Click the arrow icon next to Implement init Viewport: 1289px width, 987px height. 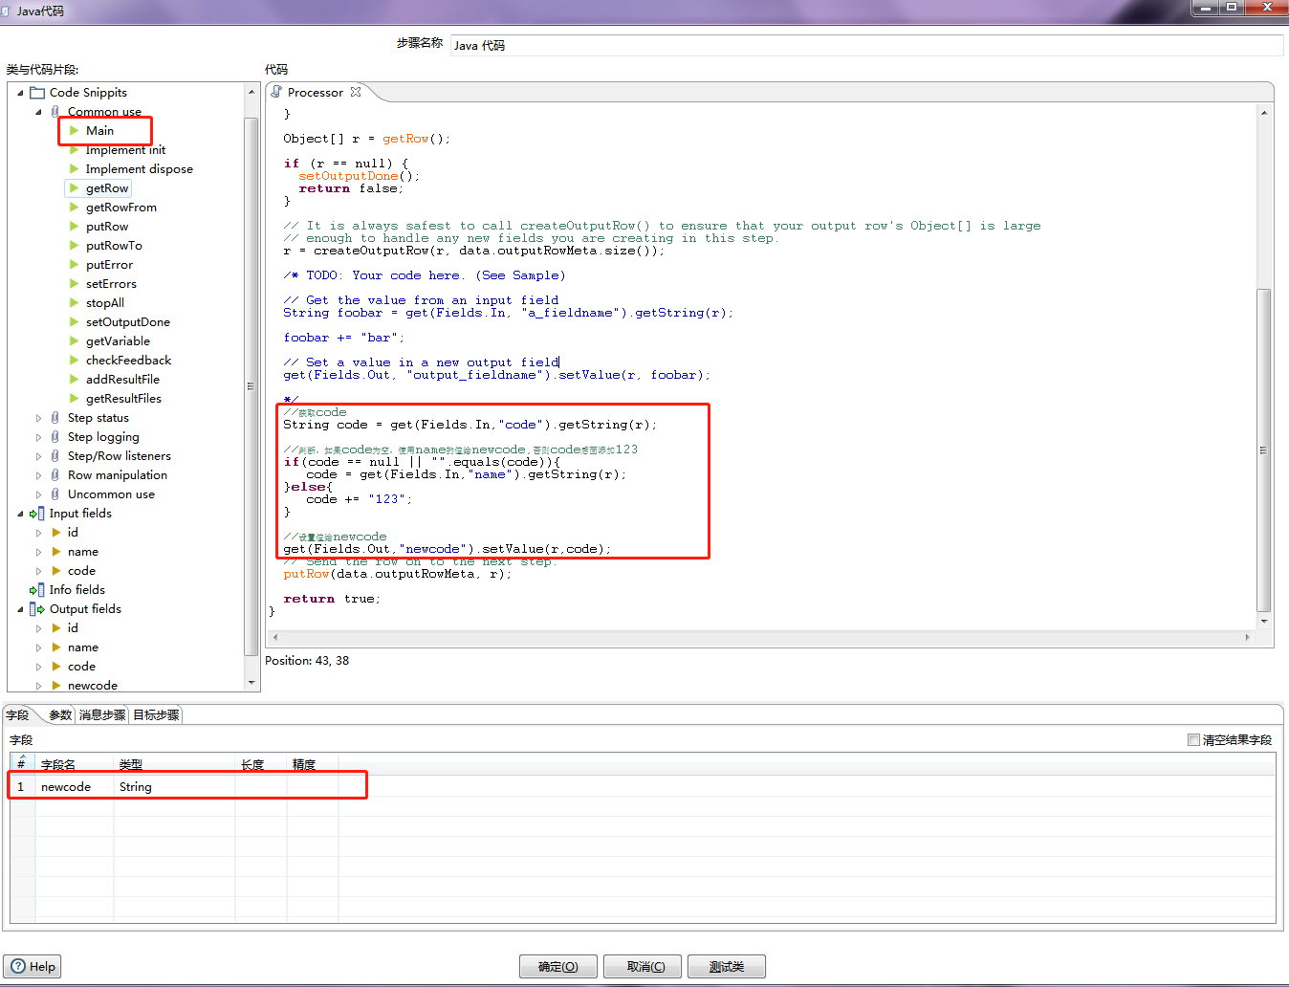pos(75,150)
